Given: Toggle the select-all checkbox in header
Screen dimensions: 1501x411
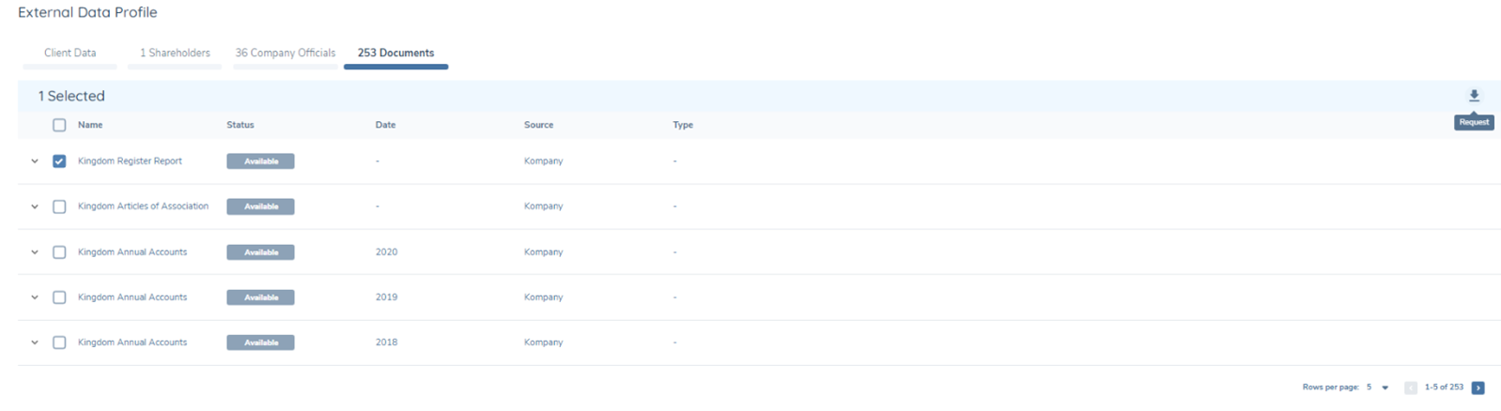Looking at the screenshot, I should (x=59, y=125).
